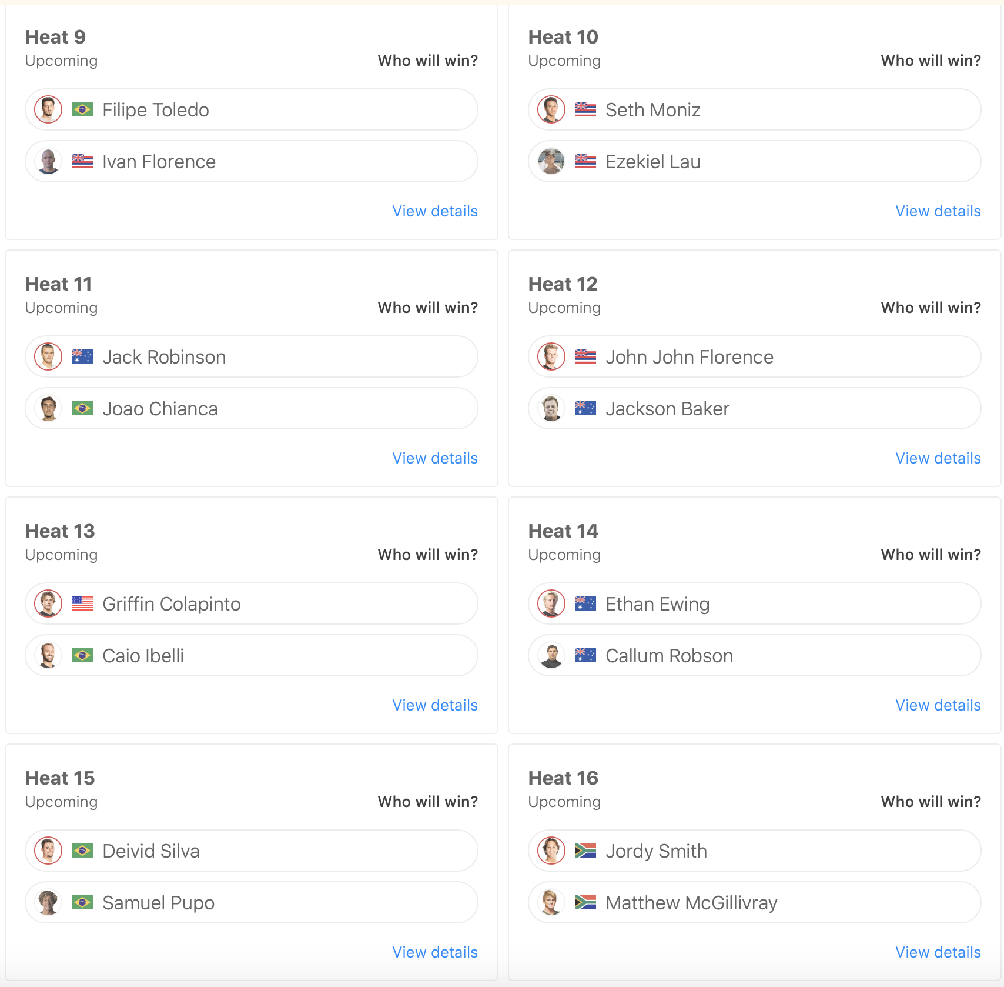This screenshot has width=1004, height=987.
Task: Choose Matthew McGillivray to win Heat 16
Action: click(x=754, y=903)
